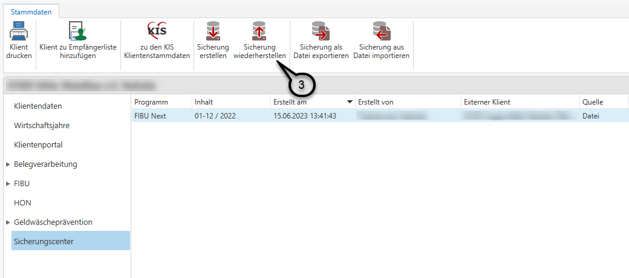The width and height of the screenshot is (629, 278).
Task: Open Klientenportal in the sidebar
Action: coord(38,145)
